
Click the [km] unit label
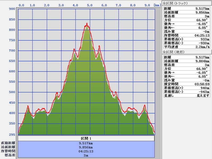click(157, 5)
